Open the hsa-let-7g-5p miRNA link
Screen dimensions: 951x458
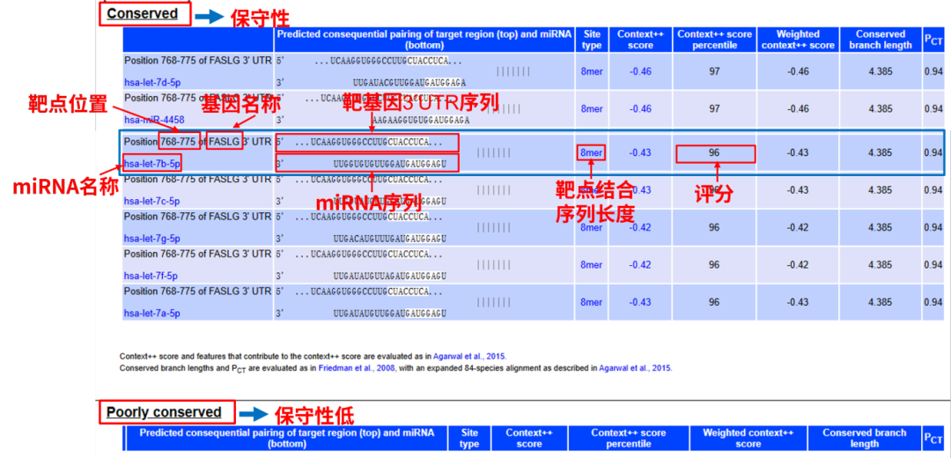coord(151,239)
